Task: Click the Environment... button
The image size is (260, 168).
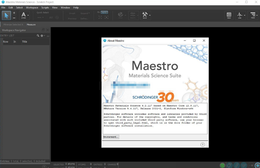Action: point(111,137)
